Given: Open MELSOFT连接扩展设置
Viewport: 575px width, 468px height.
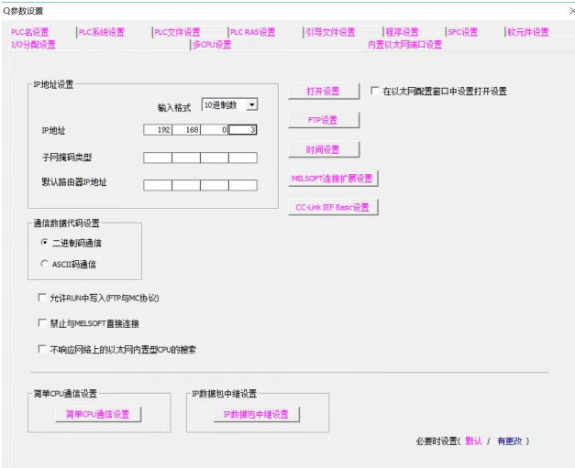Looking at the screenshot, I should (x=331, y=178).
